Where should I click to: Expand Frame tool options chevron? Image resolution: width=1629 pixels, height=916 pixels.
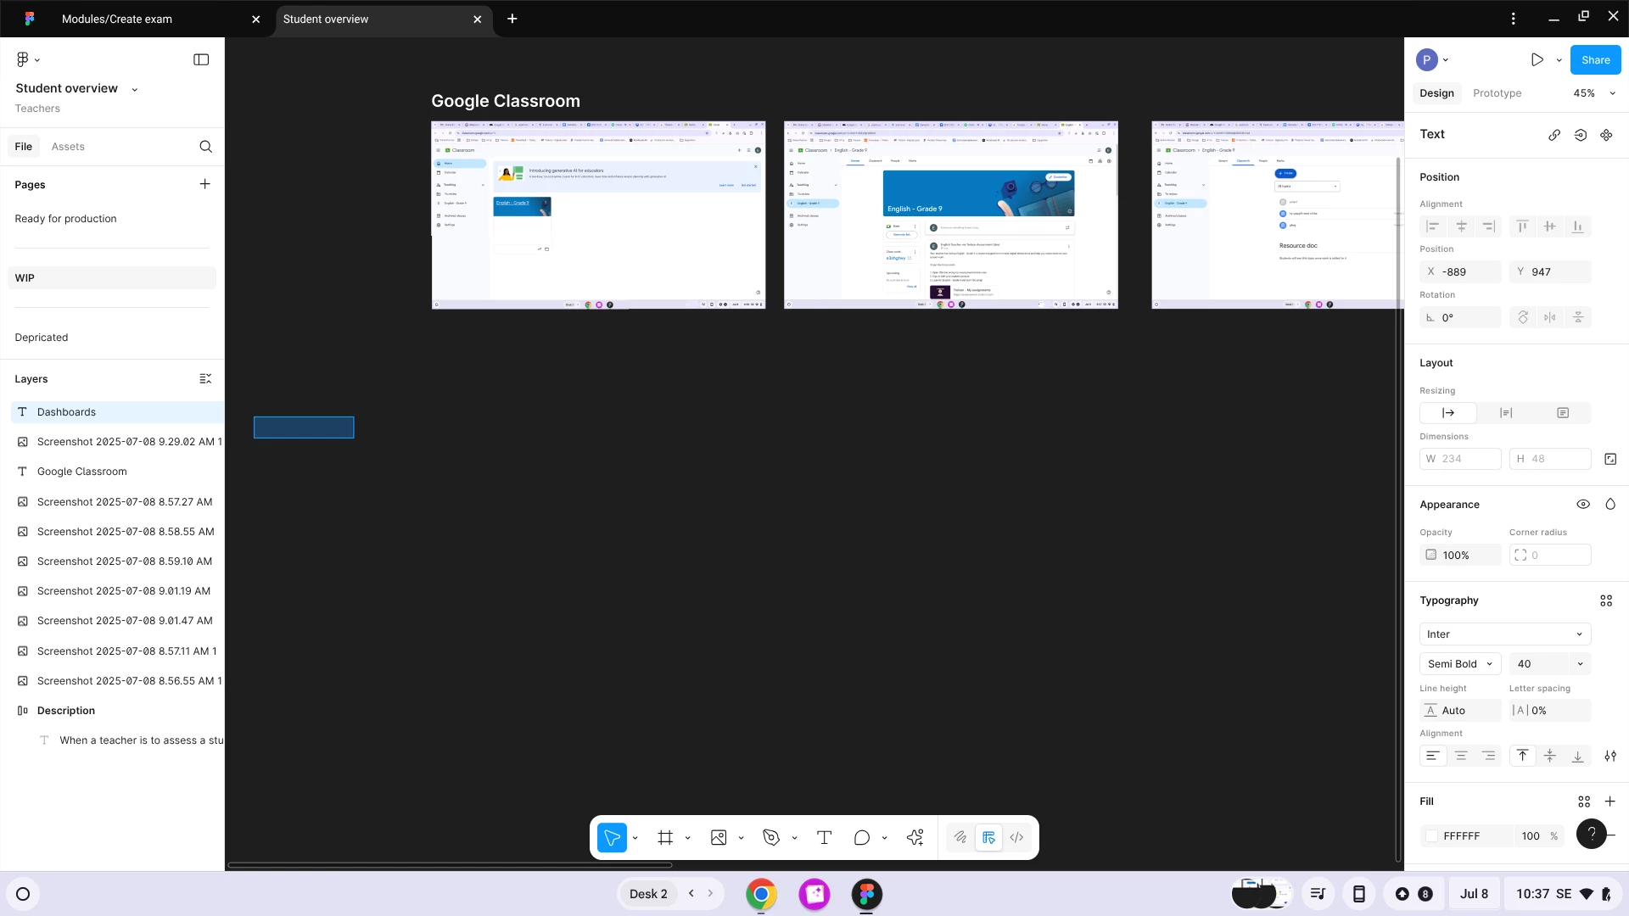[687, 838]
